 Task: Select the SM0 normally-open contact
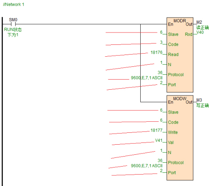click(x=13, y=24)
